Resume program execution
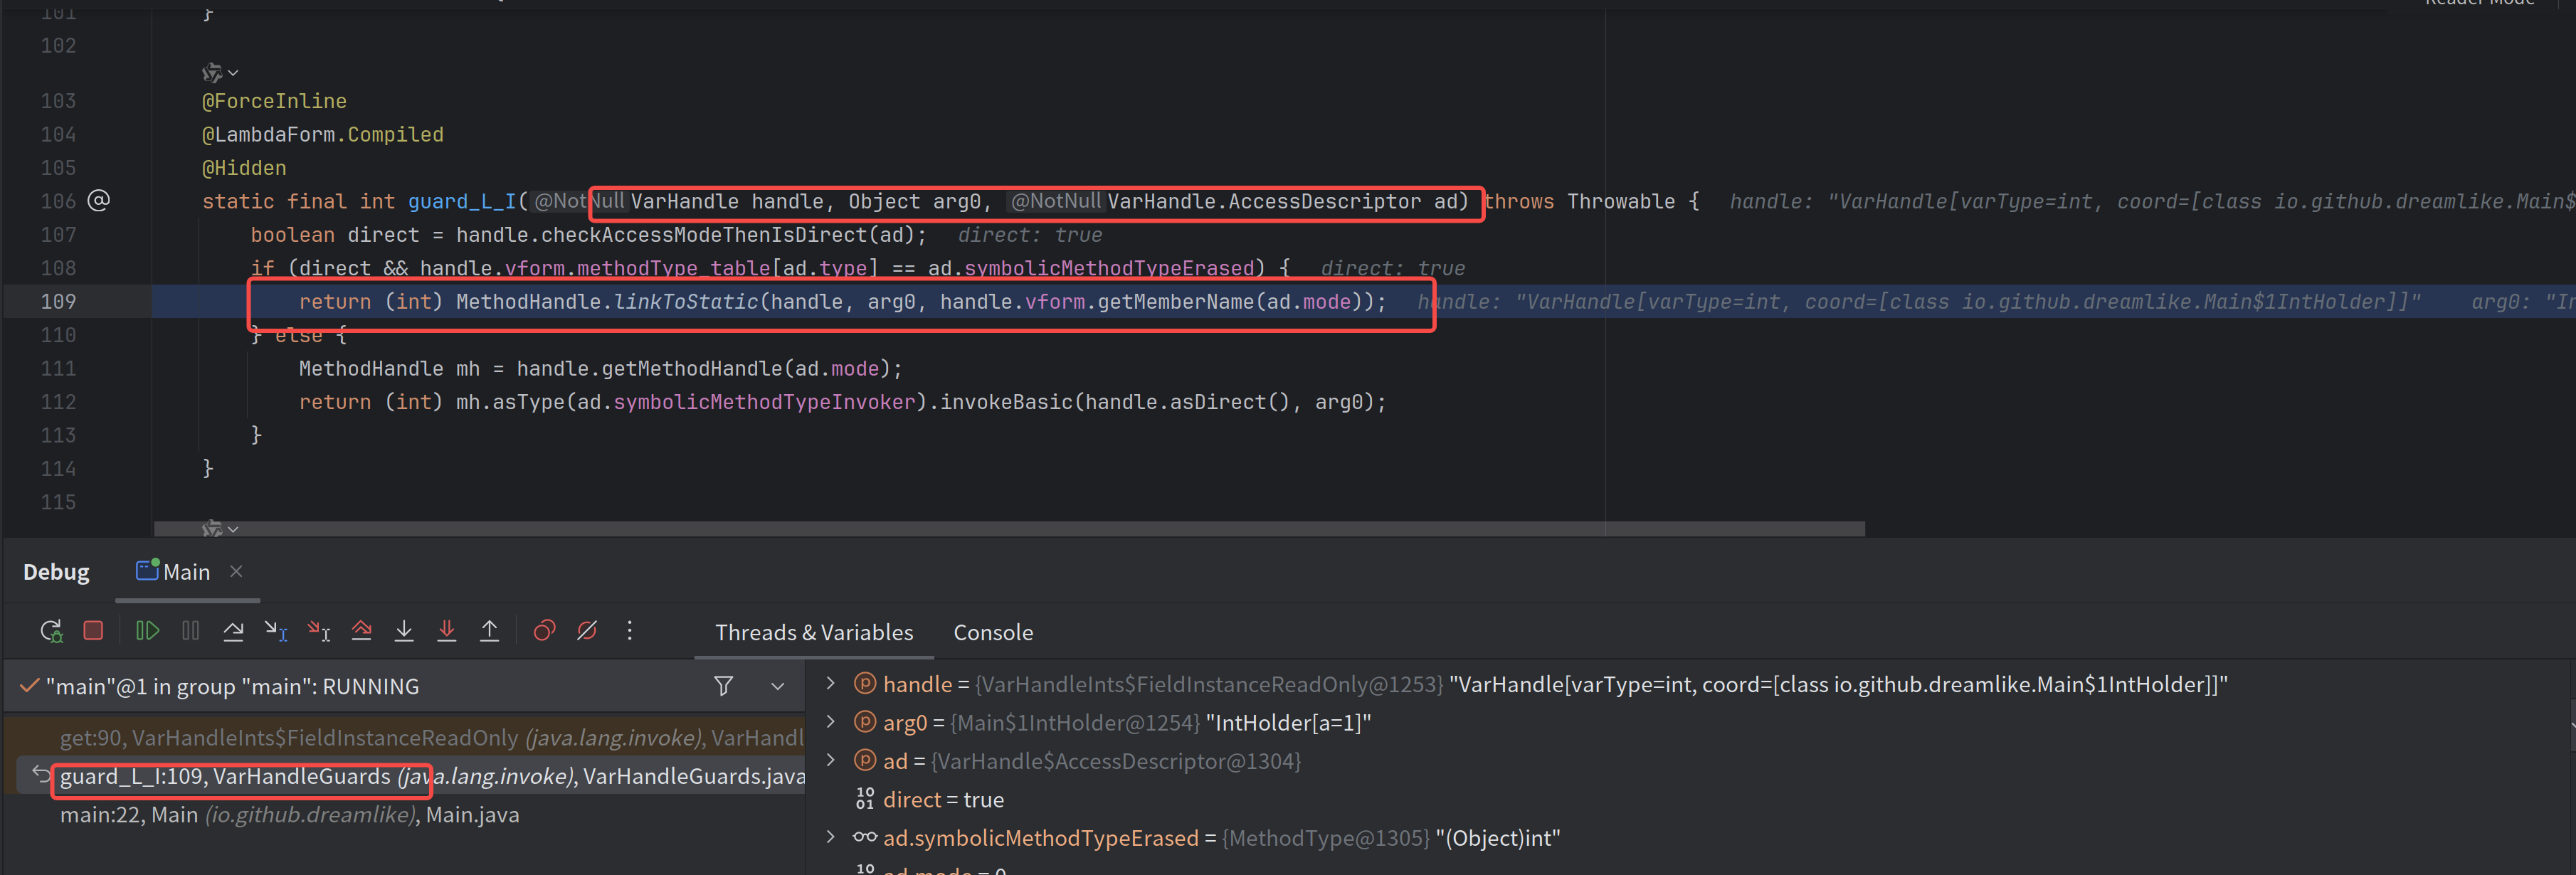Screen dimensions: 2576x875 [x=147, y=631]
